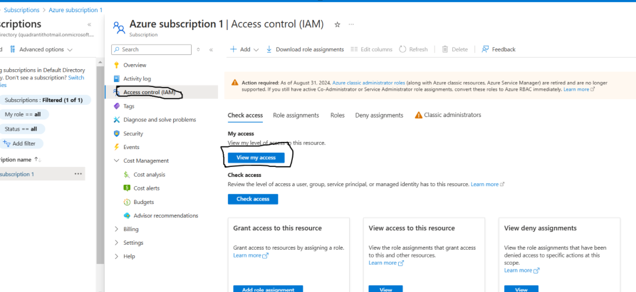Image resolution: width=636 pixels, height=292 pixels.
Task: Click the Add role assignment button
Action: [x=268, y=288]
